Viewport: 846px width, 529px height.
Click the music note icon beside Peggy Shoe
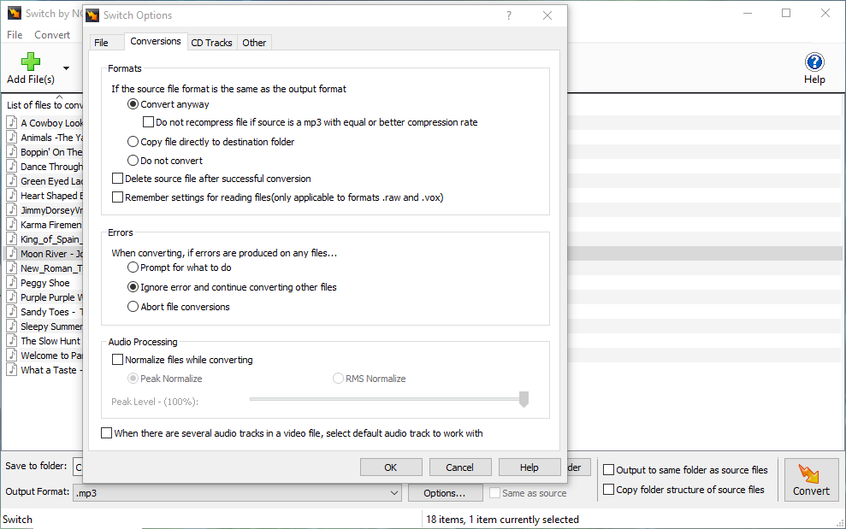click(12, 282)
